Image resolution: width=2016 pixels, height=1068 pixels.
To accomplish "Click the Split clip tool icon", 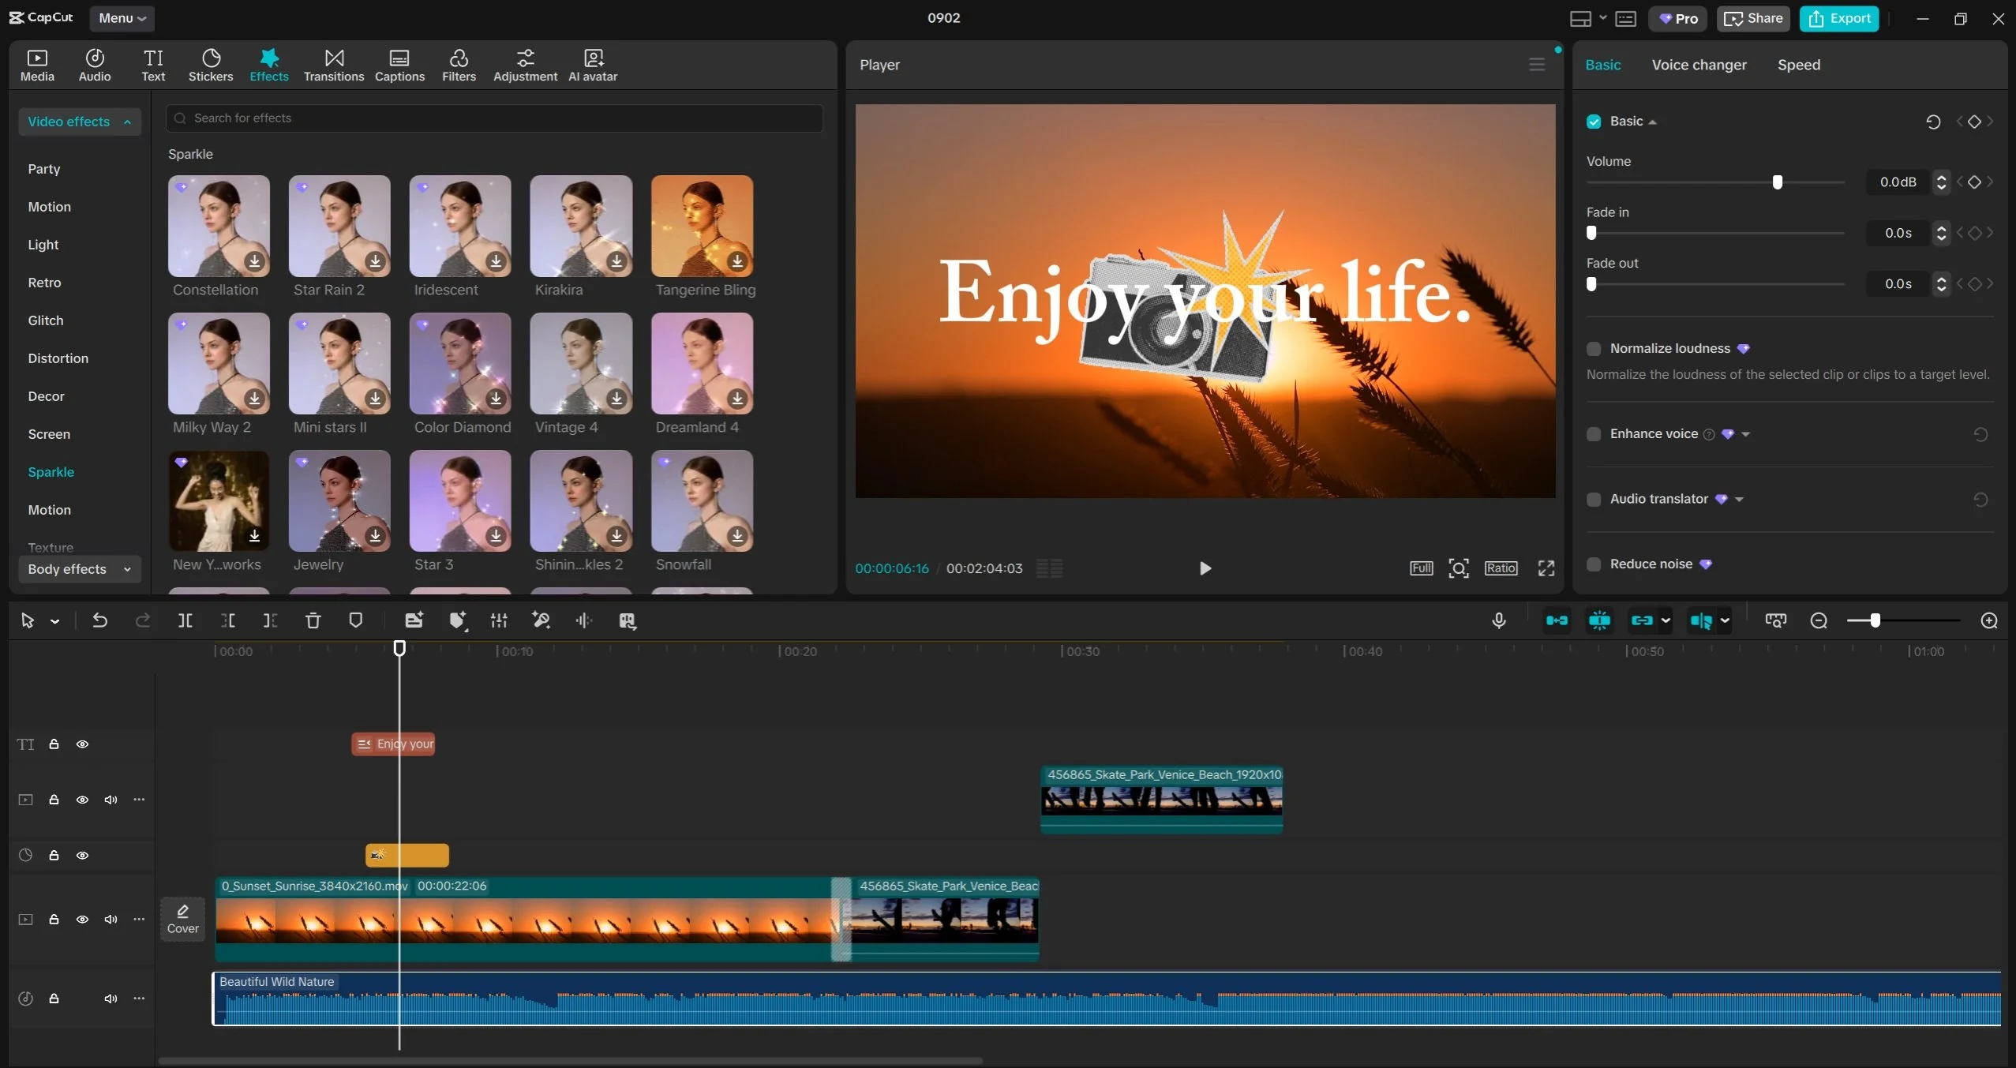I will pyautogui.click(x=185, y=620).
